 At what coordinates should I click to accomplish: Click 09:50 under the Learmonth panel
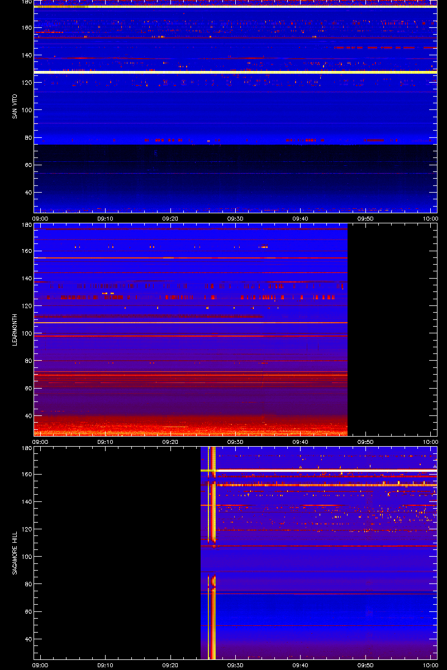click(x=366, y=442)
